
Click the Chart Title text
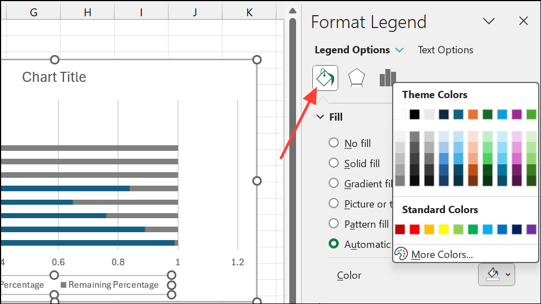pyautogui.click(x=54, y=77)
